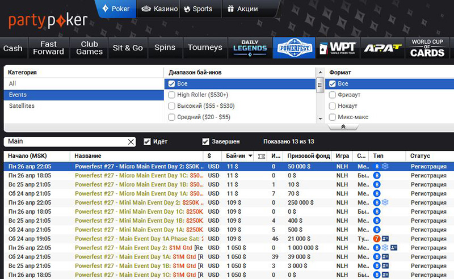Image resolution: width=454 pixels, height=279 pixels.
Task: Open Micro Main Event Day 1C tournament
Action: coord(229,175)
